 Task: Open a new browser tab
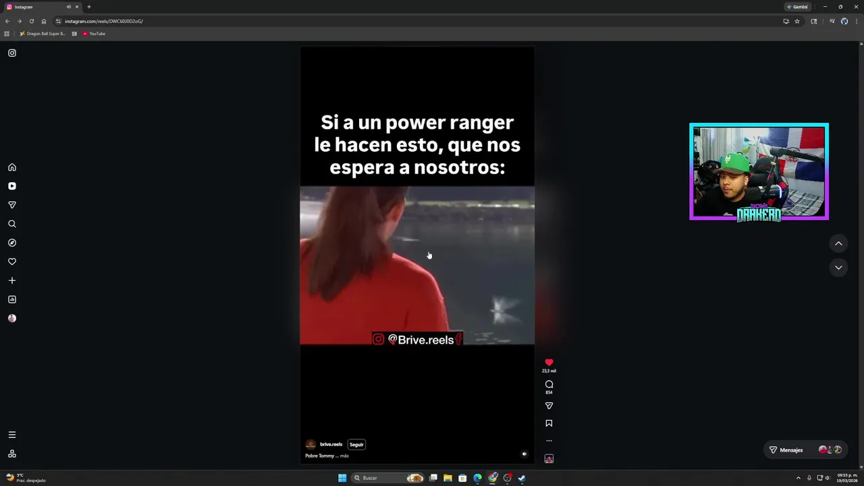click(88, 7)
